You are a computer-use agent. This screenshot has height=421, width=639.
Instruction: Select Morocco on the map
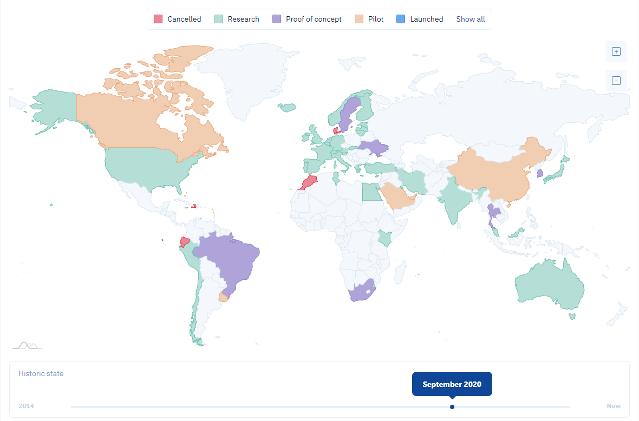tap(309, 183)
